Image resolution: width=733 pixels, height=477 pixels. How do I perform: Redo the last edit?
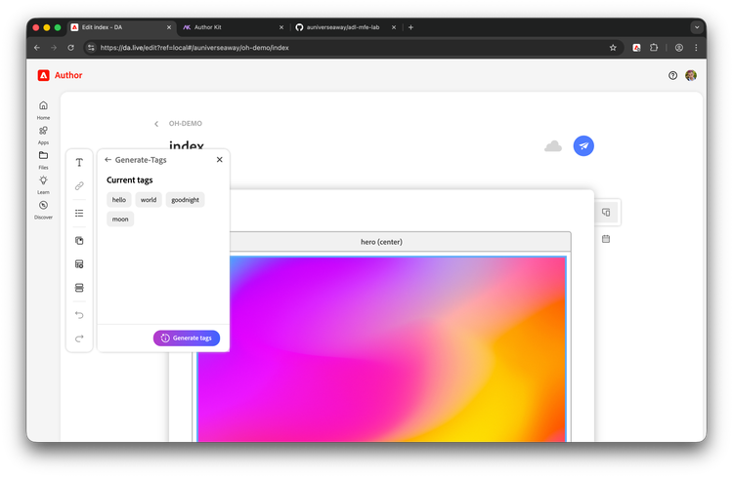pyautogui.click(x=79, y=338)
